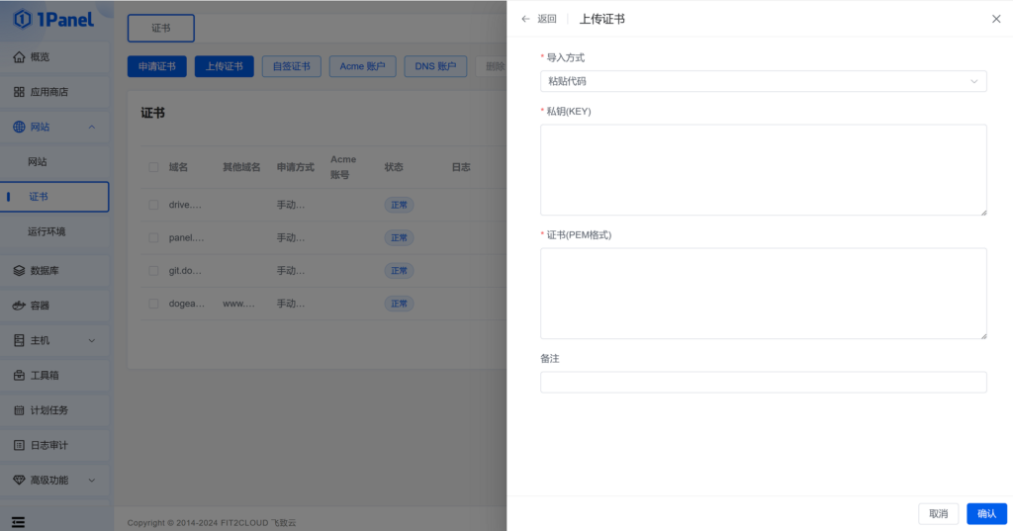Click the back arrow next to 返回
This screenshot has height=531, width=1013.
(525, 20)
